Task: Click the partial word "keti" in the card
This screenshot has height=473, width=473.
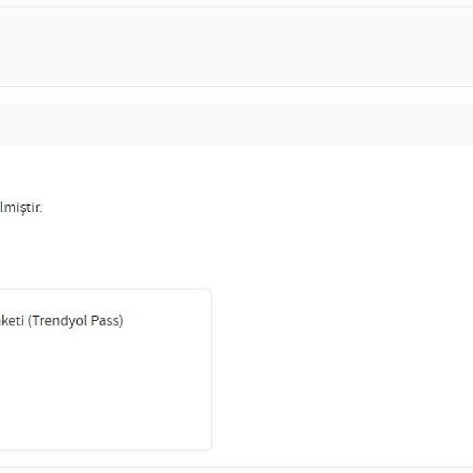Action: [11, 321]
